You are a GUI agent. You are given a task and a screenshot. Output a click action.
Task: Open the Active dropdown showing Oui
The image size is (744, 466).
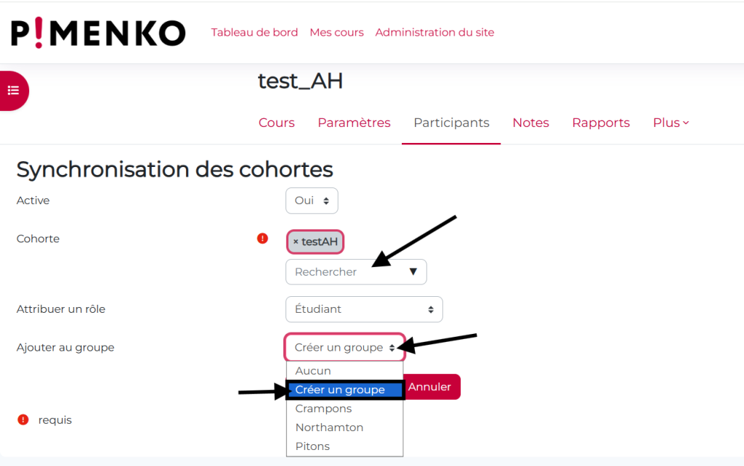312,200
